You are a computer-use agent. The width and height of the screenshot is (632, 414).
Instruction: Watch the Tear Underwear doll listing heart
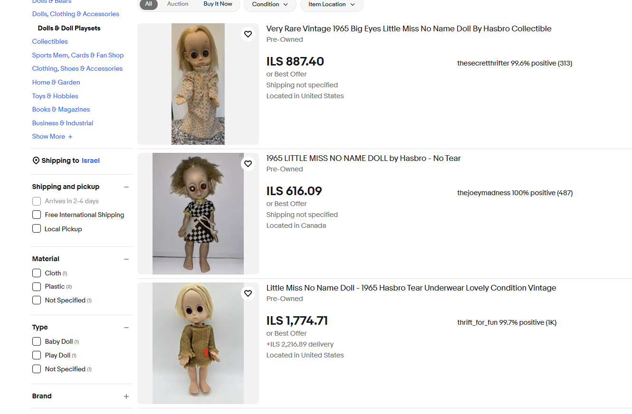coord(248,293)
